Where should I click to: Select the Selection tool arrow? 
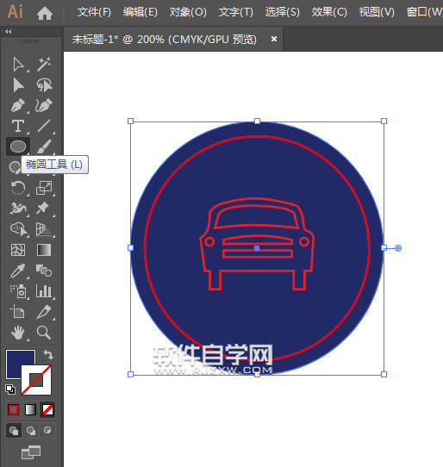pos(18,65)
